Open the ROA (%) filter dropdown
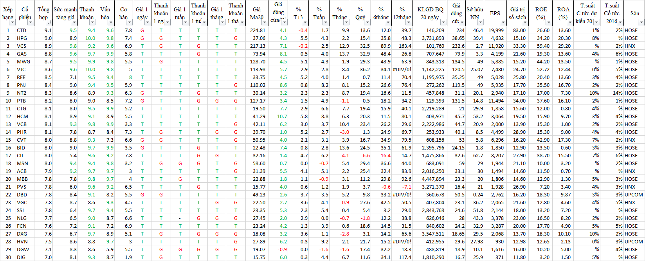 570,22
